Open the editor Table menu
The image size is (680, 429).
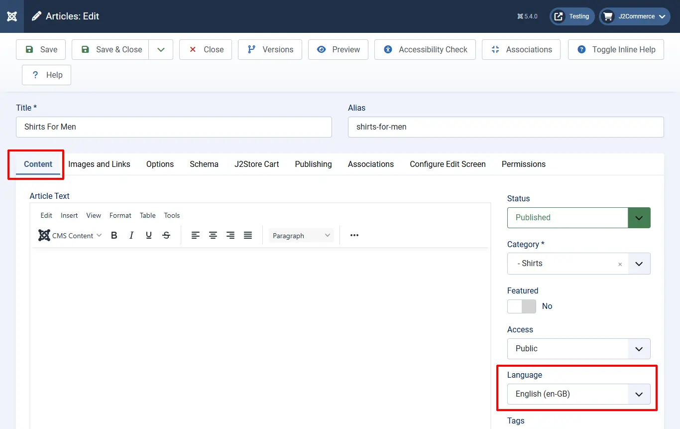tap(148, 215)
